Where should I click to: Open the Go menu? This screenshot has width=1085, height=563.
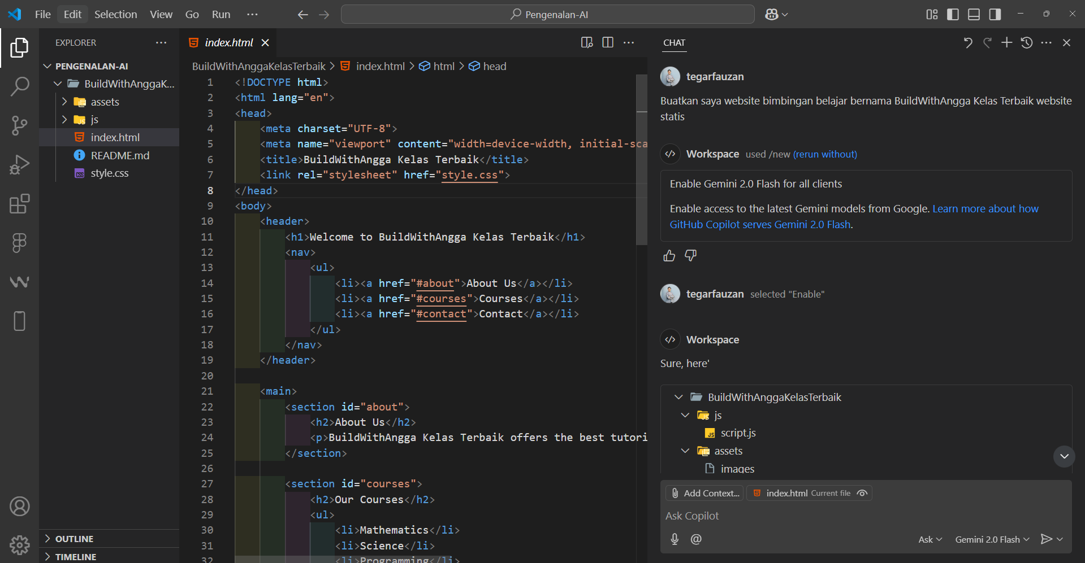tap(192, 15)
